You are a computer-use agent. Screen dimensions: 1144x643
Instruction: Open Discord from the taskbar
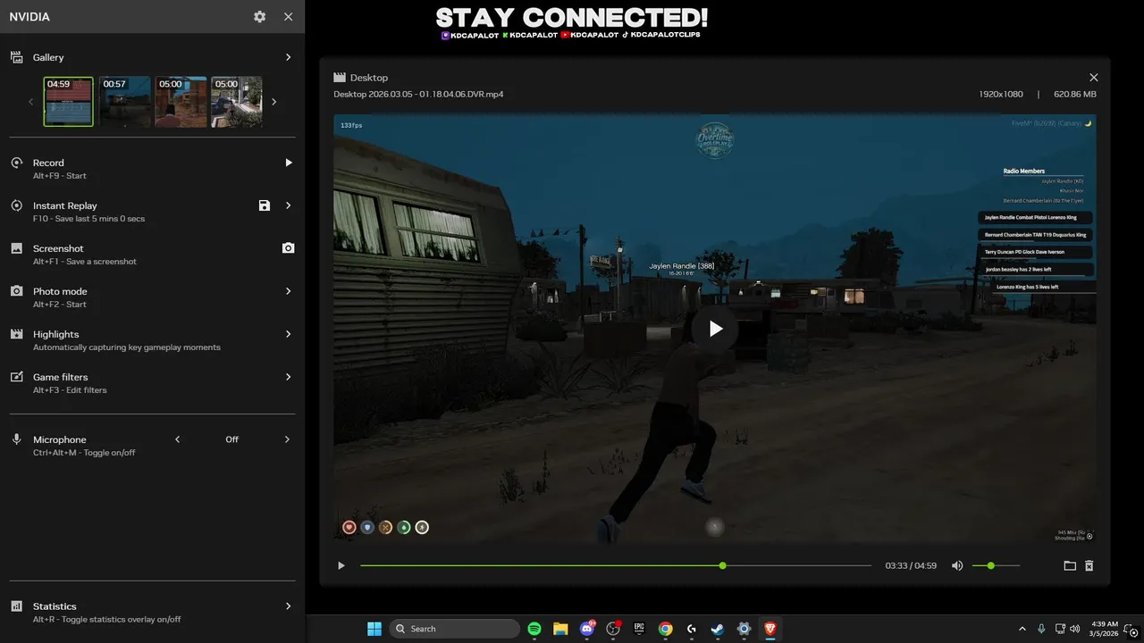point(587,629)
